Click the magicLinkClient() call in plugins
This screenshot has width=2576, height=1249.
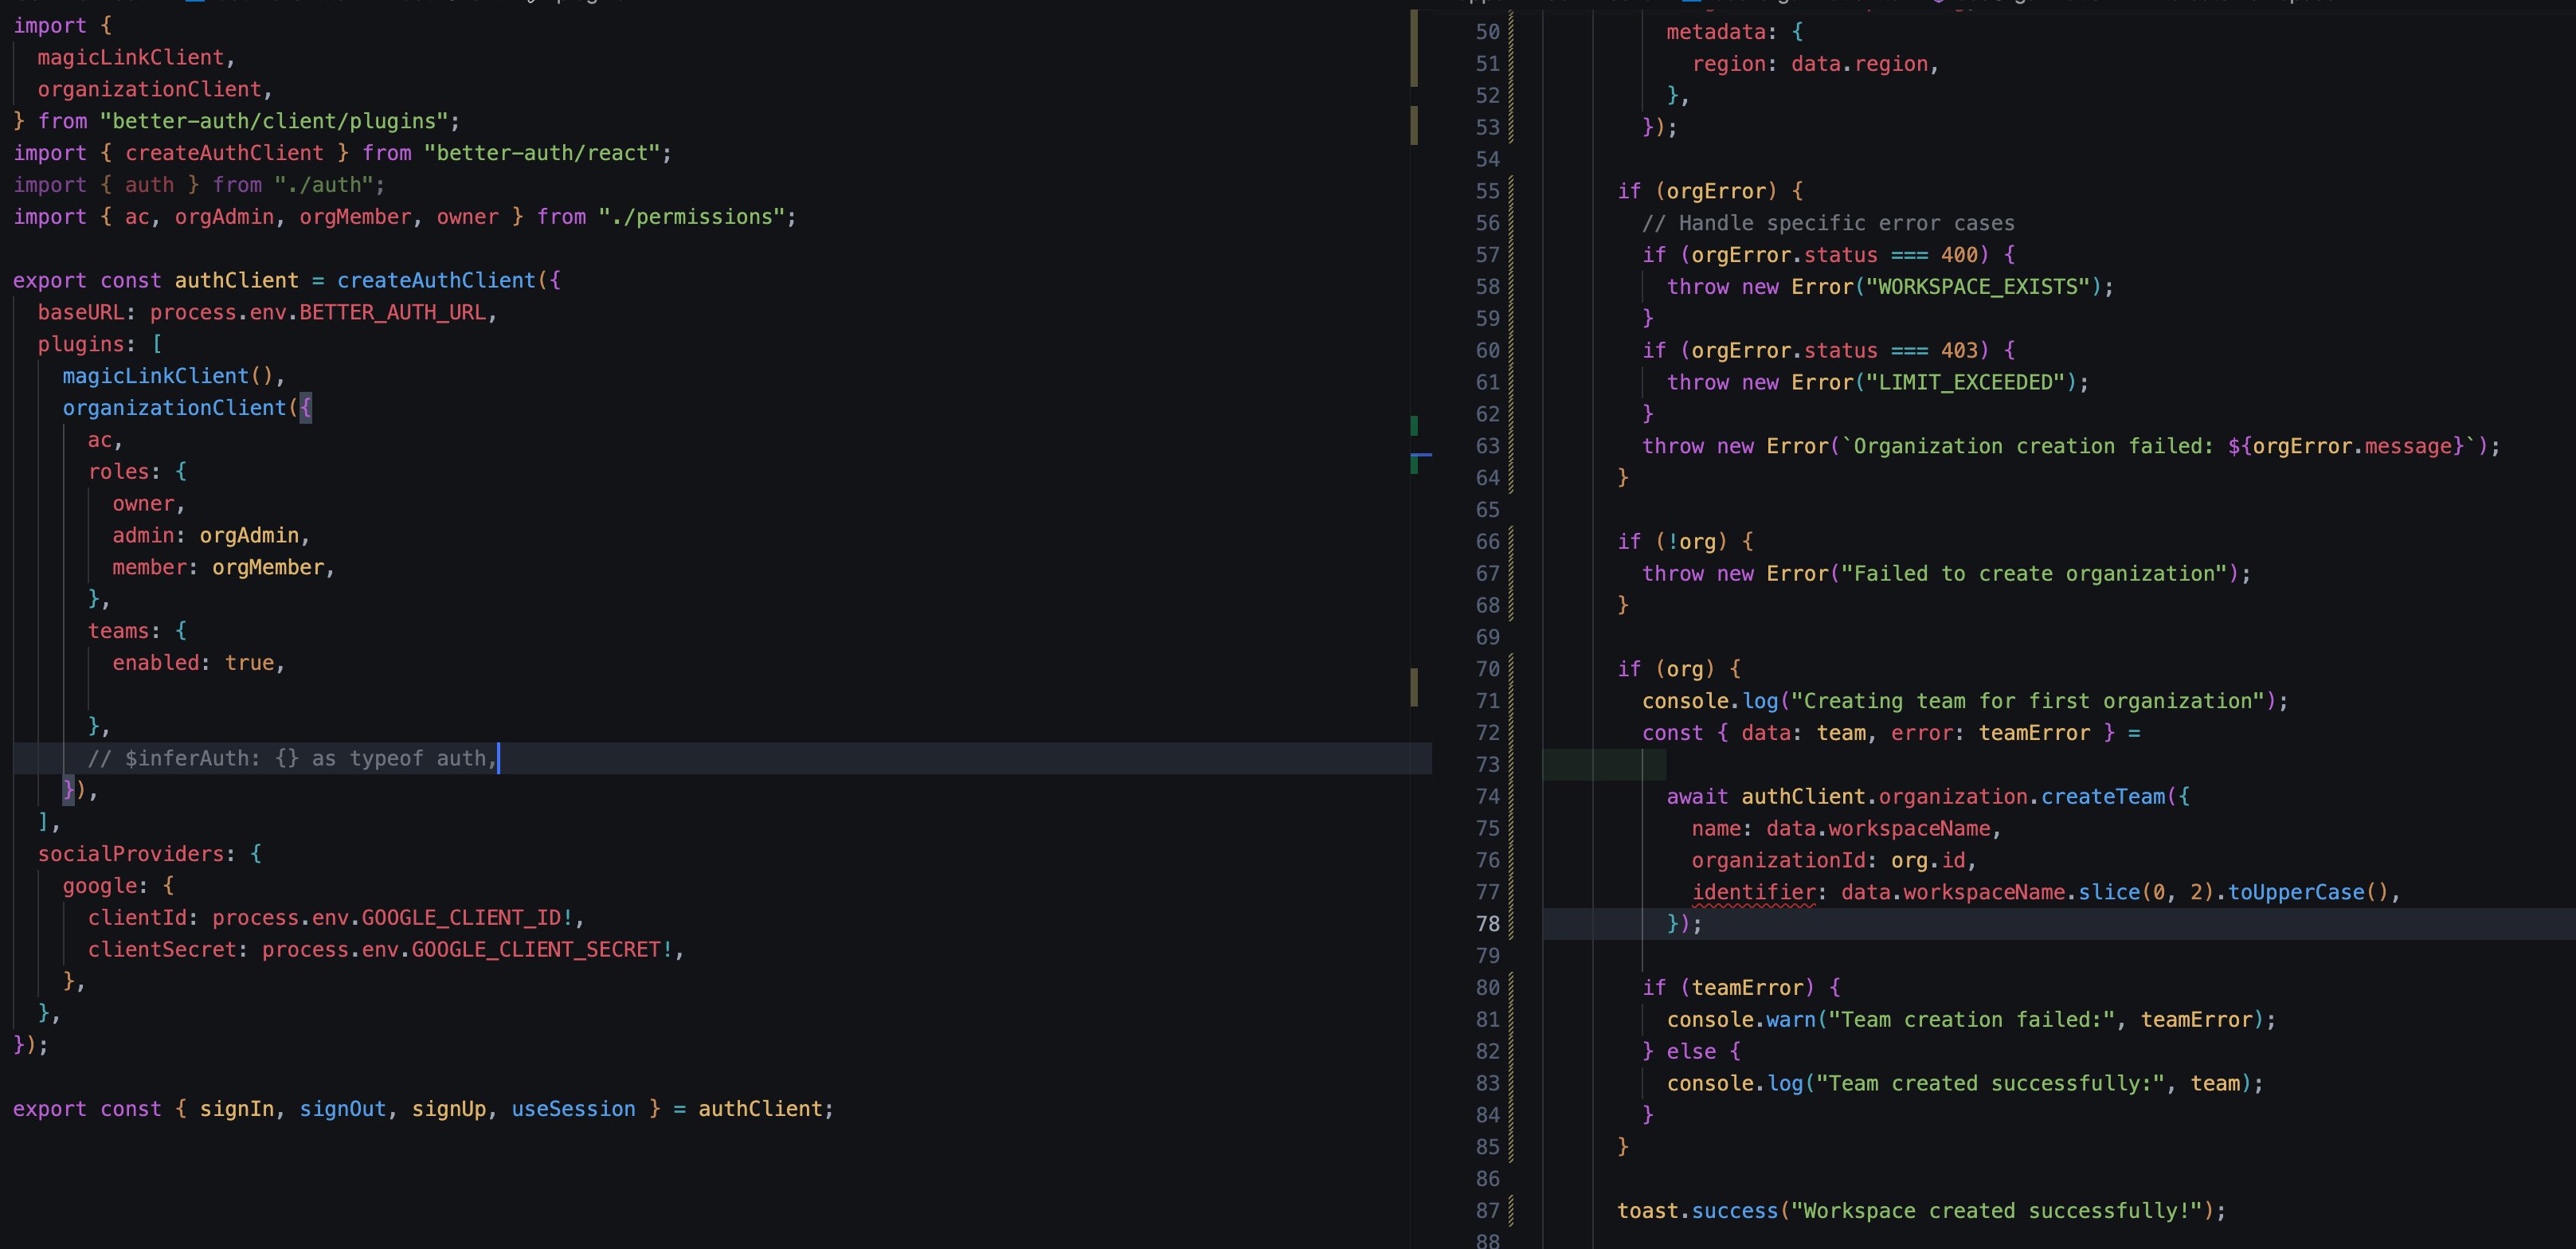(x=168, y=376)
